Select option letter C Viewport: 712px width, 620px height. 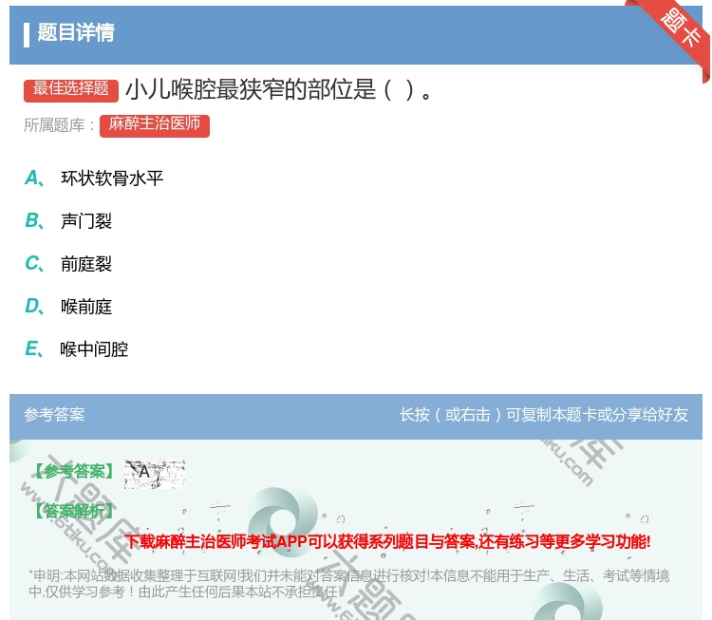[33, 263]
